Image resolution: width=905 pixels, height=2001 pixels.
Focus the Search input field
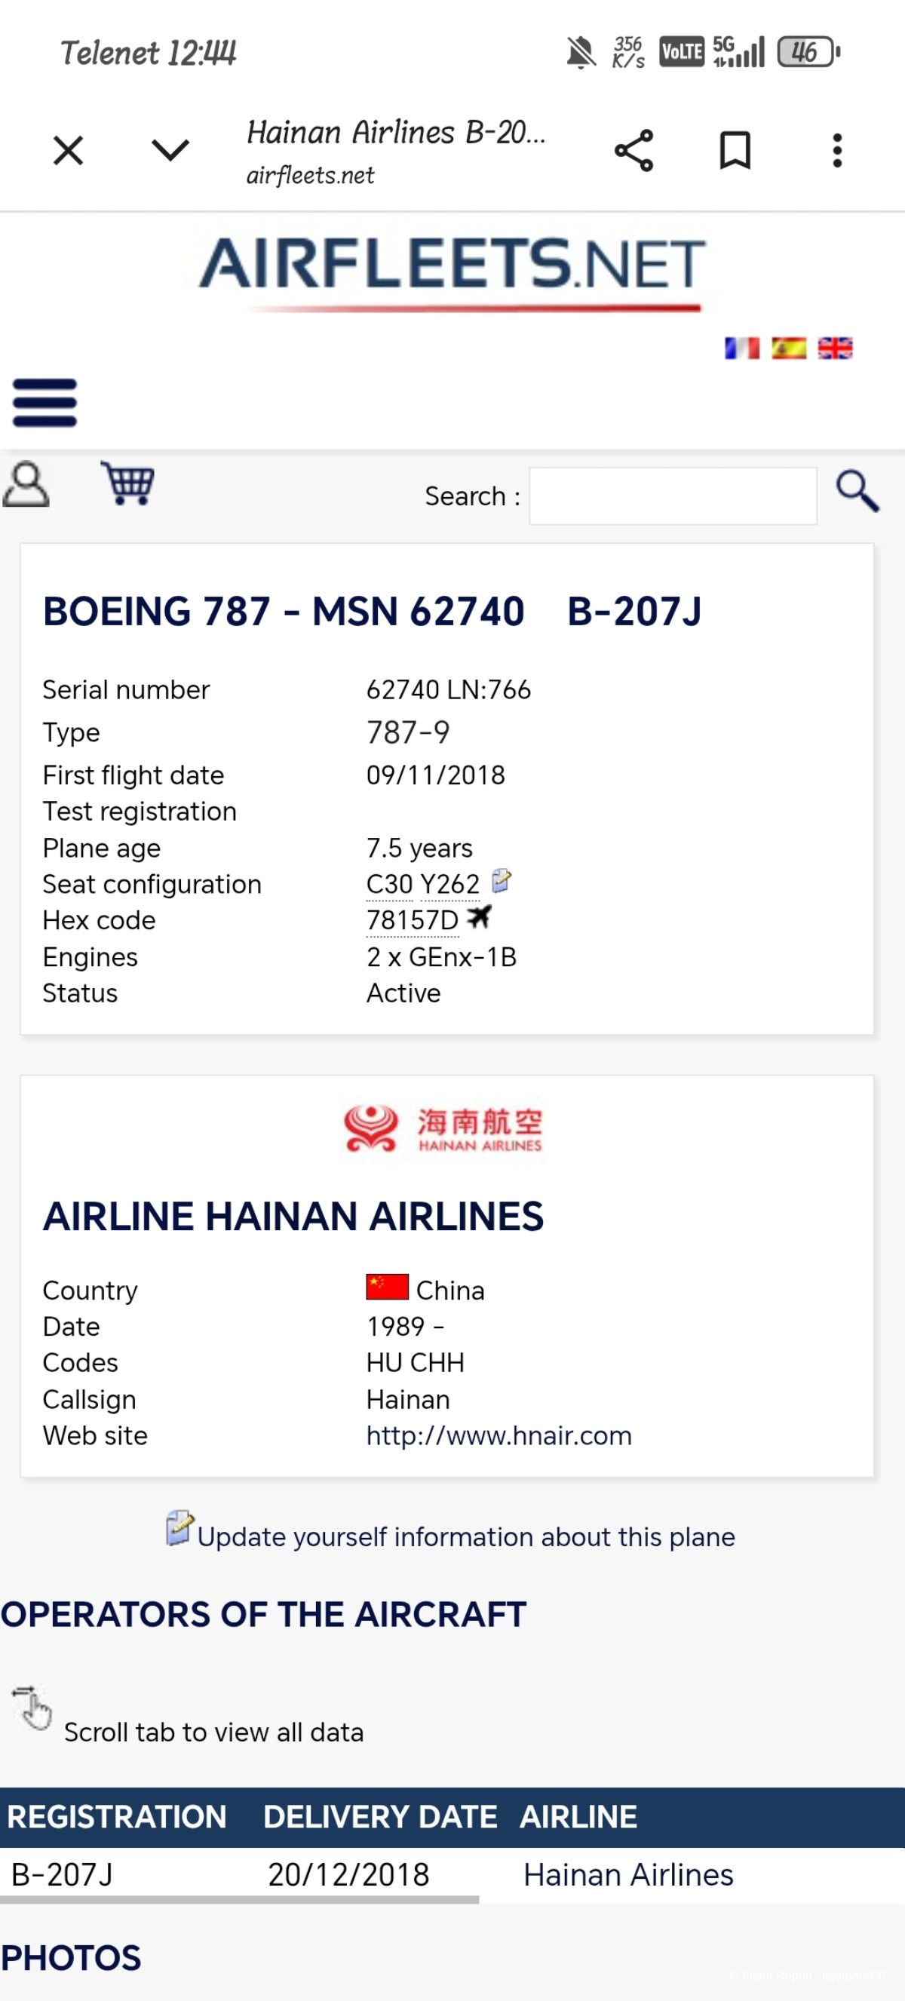[x=673, y=496]
